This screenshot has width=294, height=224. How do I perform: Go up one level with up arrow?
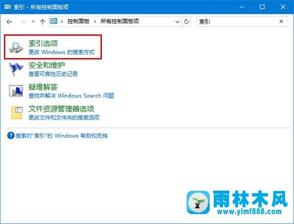click(43, 22)
